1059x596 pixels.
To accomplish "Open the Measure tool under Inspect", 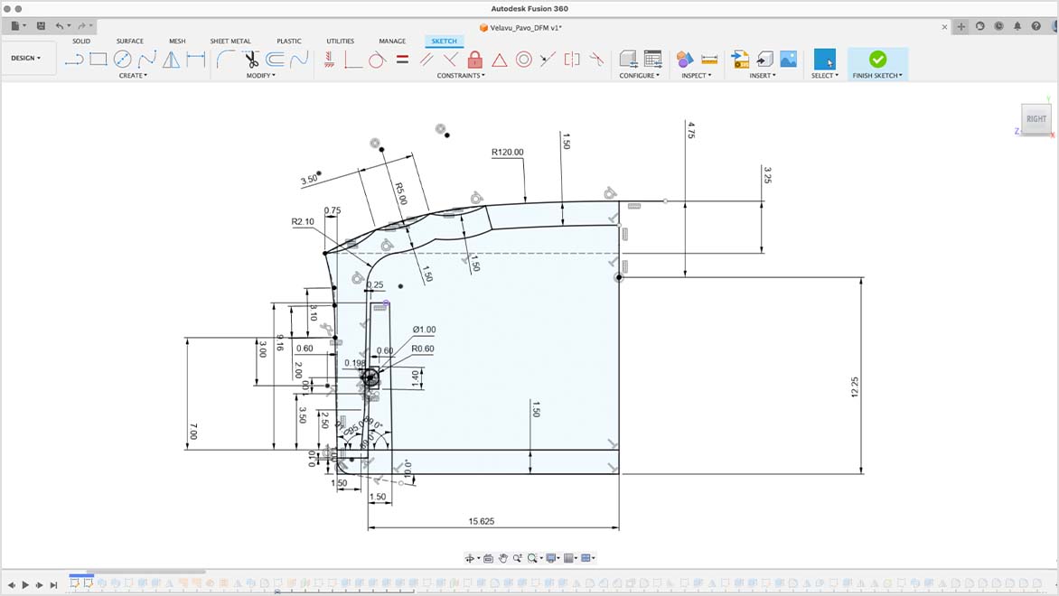I will pos(708,58).
